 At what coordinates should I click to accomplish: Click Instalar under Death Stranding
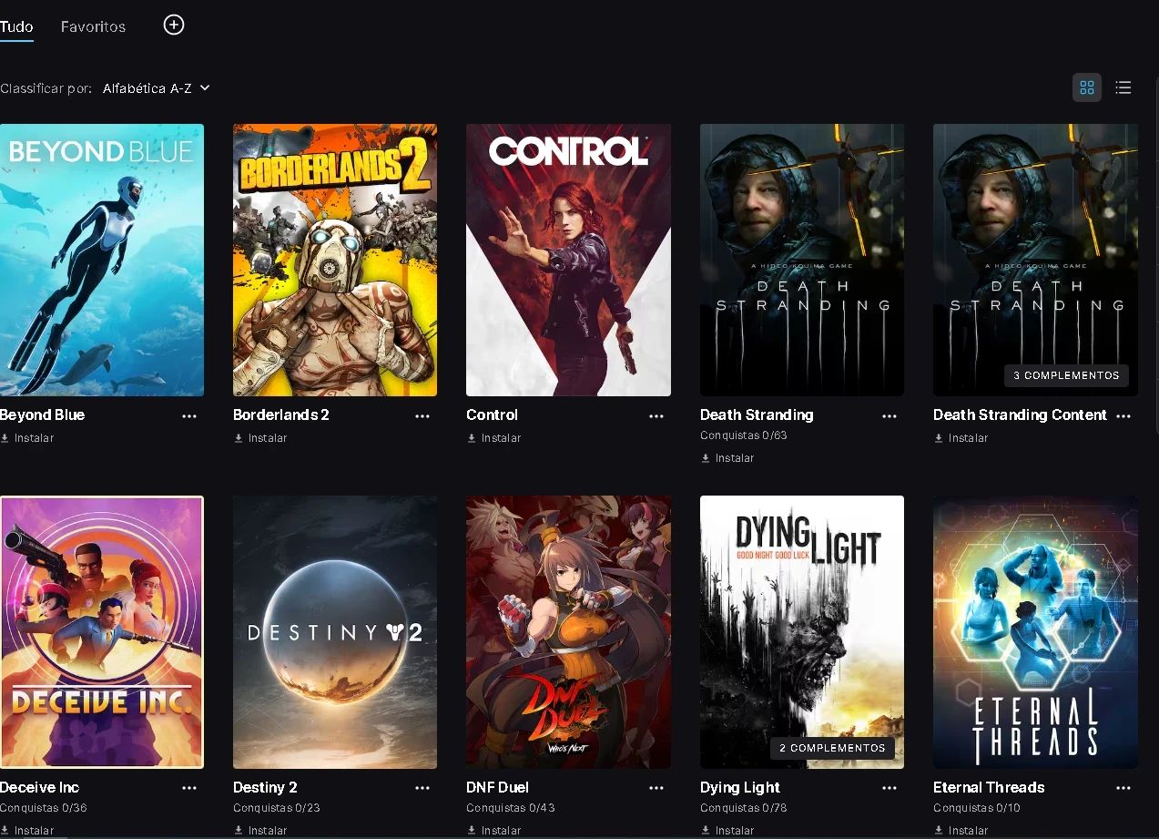click(x=727, y=458)
